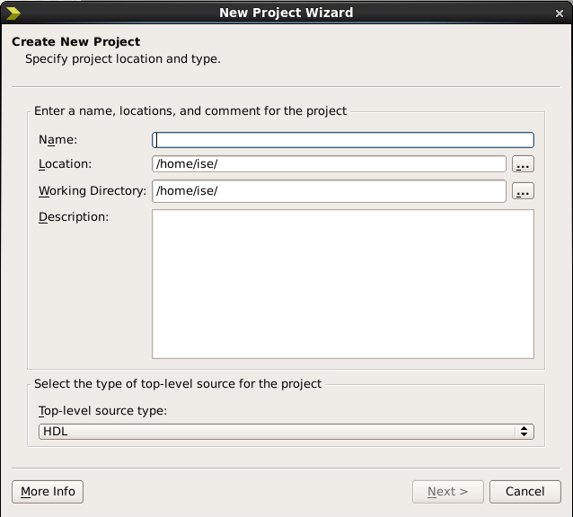Click the Working Directory path field
The height and width of the screenshot is (517, 573).
pos(329,191)
